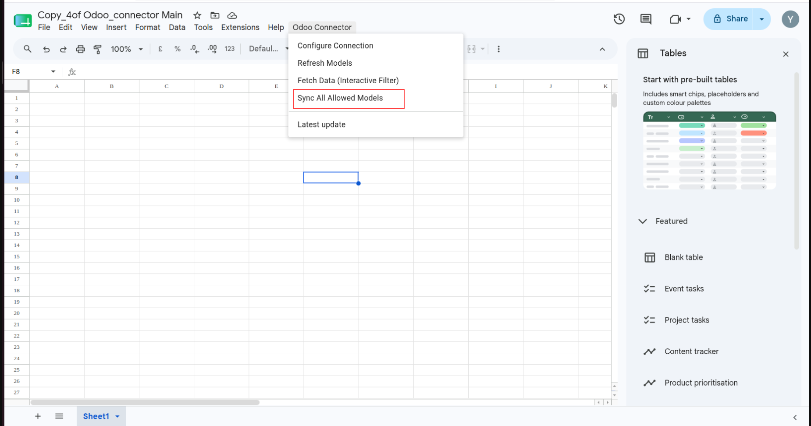811x426 pixels.
Task: Click the formula bar input
Action: click(x=346, y=71)
